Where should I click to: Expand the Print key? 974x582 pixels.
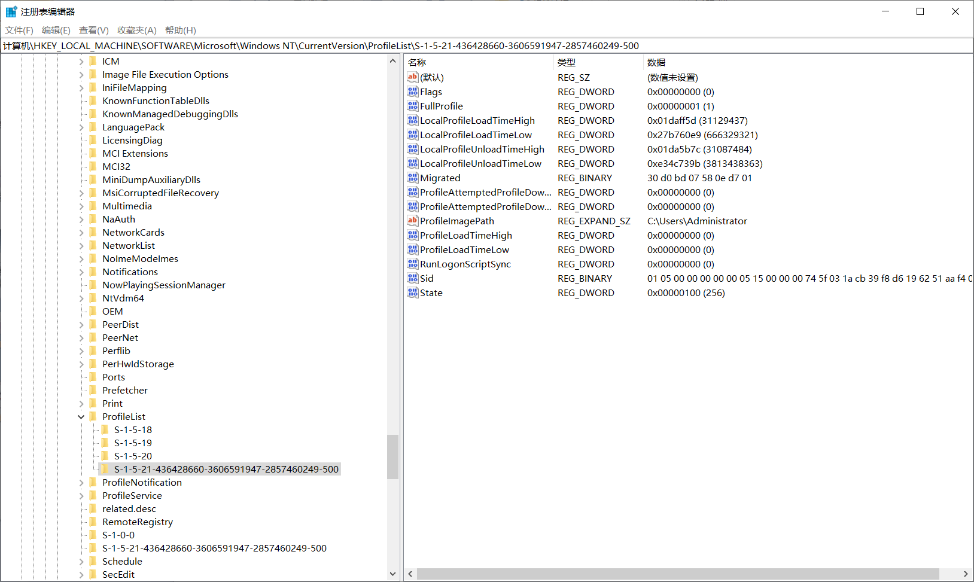[81, 404]
